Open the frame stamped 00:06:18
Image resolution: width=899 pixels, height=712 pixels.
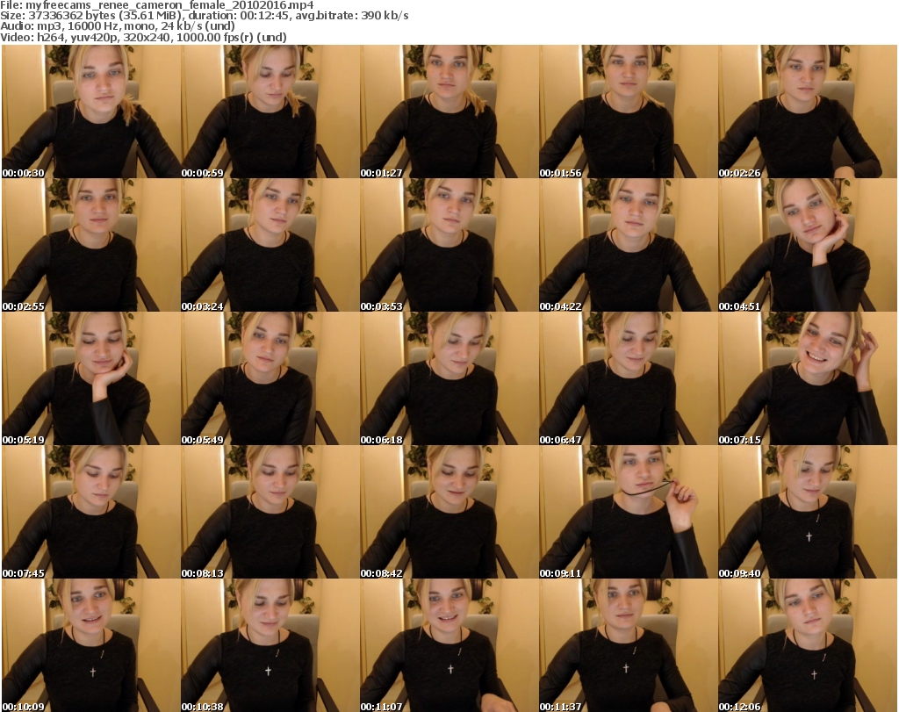pyautogui.click(x=449, y=379)
